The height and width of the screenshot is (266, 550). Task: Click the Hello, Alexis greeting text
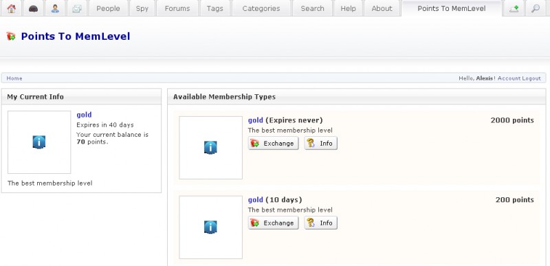[477, 78]
